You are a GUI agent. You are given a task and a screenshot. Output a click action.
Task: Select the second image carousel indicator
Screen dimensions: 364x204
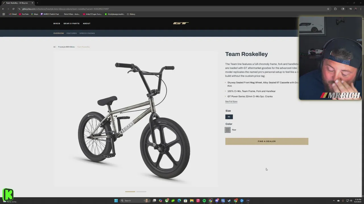tap(141, 192)
